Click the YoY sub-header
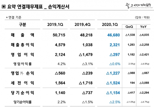This screenshot has width=154, height=107. click(143, 27)
